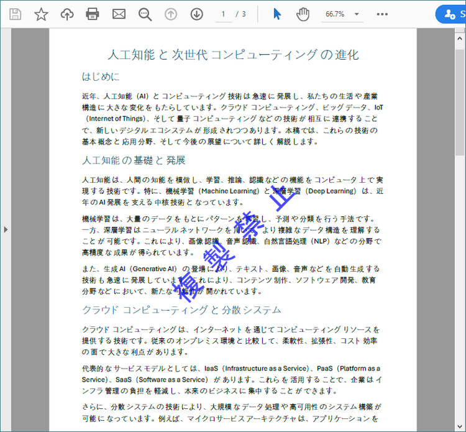The width and height of the screenshot is (466, 432).
Task: Upload the file to cloud storage
Action: [67, 14]
